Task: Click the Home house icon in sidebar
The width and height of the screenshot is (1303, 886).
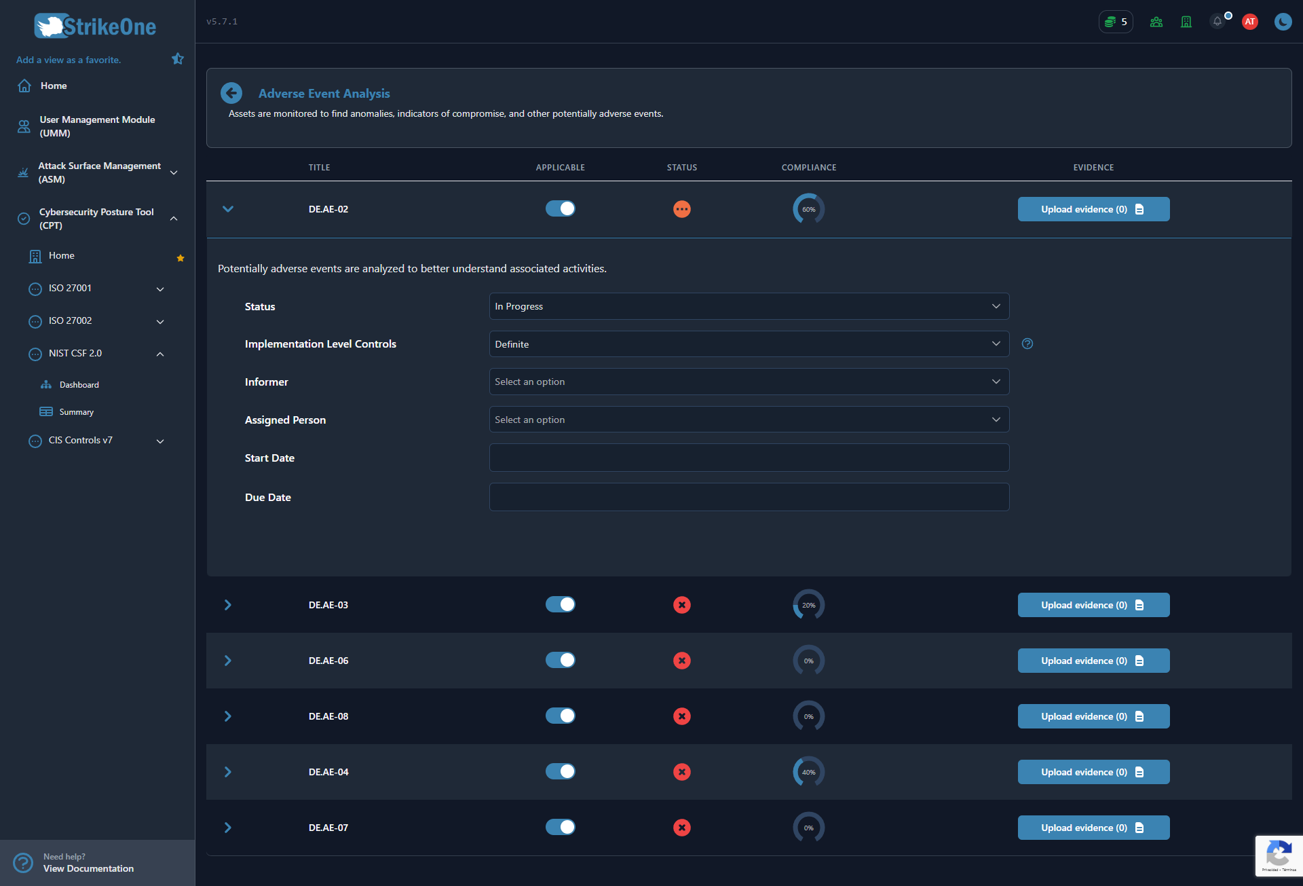Action: click(x=24, y=86)
